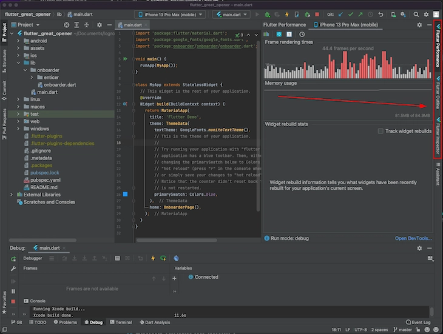Click the Open DevTools... link

click(413, 238)
